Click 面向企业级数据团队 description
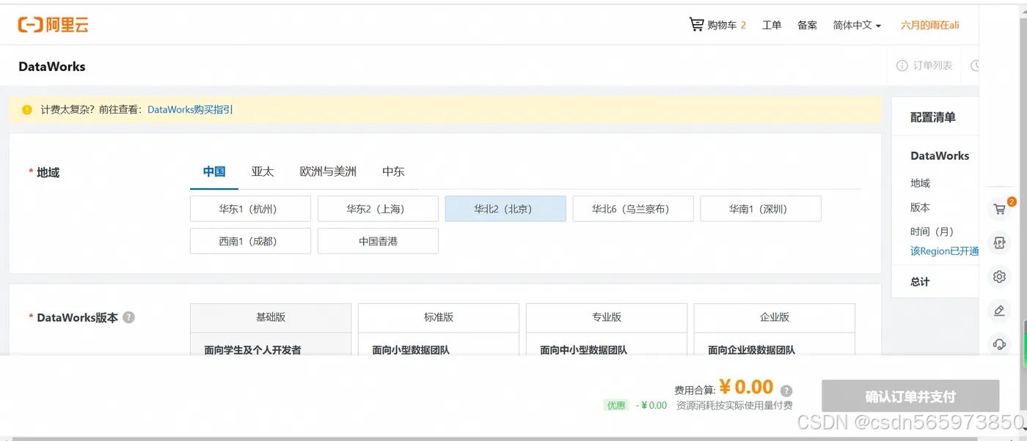The image size is (1027, 441). coord(751,350)
